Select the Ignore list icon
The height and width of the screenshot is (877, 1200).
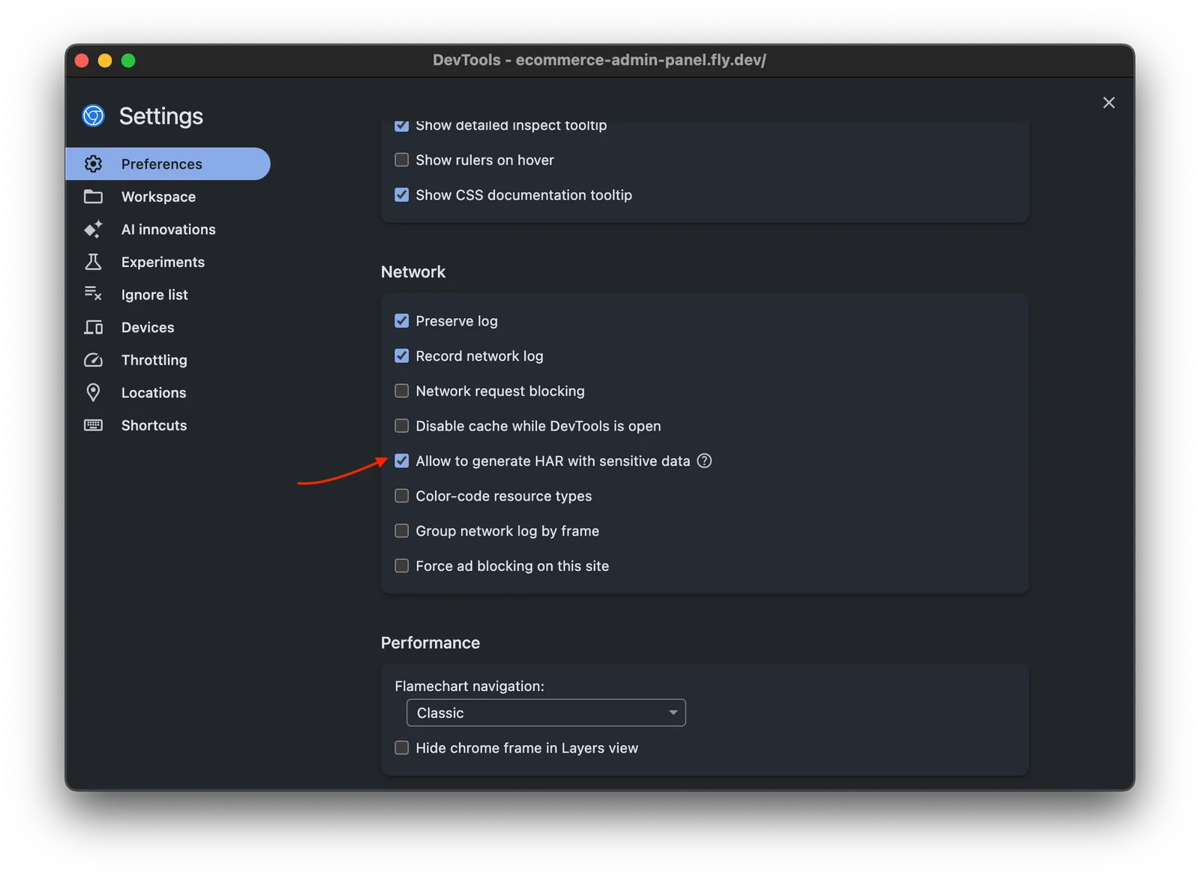[x=93, y=294]
